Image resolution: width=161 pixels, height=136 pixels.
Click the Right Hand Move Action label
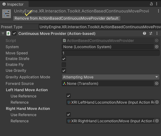(x=28, y=109)
